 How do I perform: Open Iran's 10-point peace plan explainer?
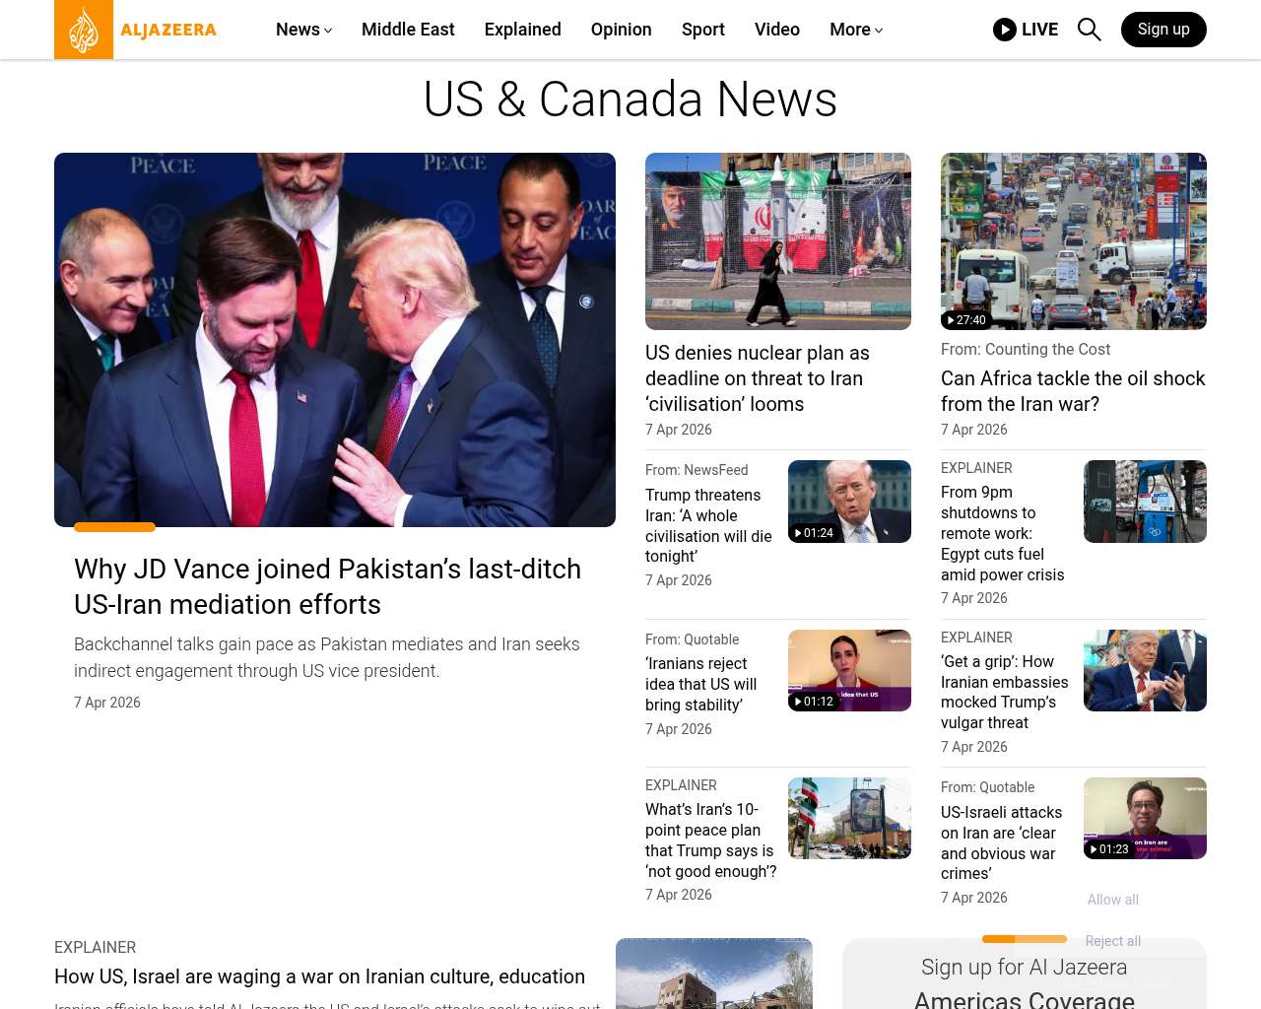point(711,841)
